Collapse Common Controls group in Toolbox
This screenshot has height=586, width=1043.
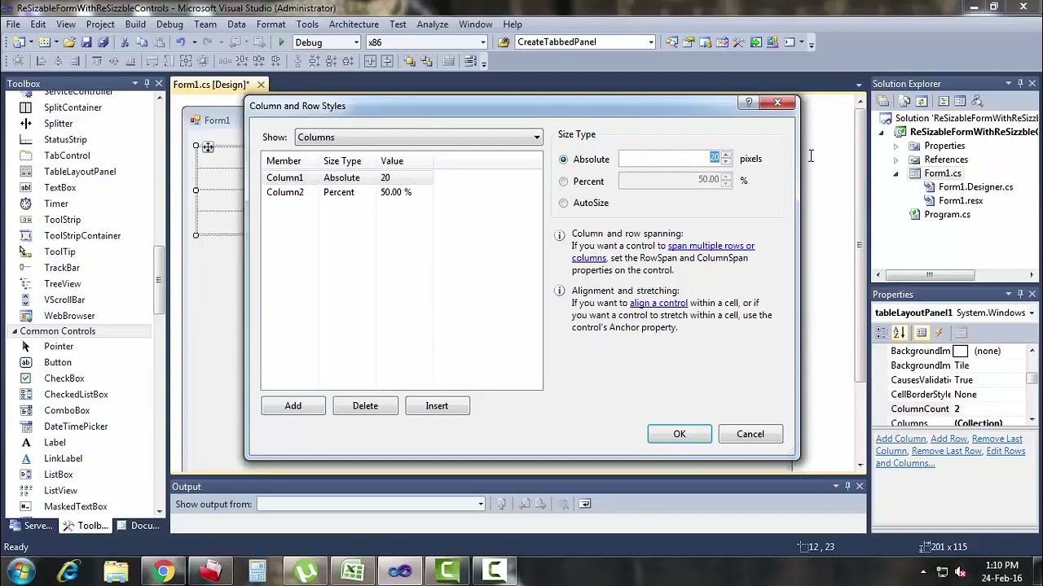point(14,331)
